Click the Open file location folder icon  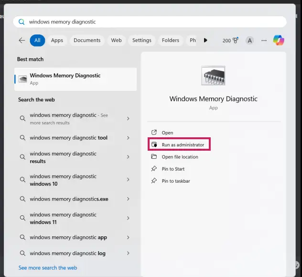pyautogui.click(x=154, y=156)
